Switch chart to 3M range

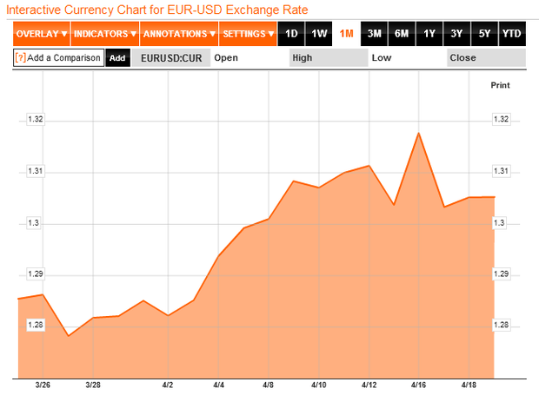pos(374,34)
